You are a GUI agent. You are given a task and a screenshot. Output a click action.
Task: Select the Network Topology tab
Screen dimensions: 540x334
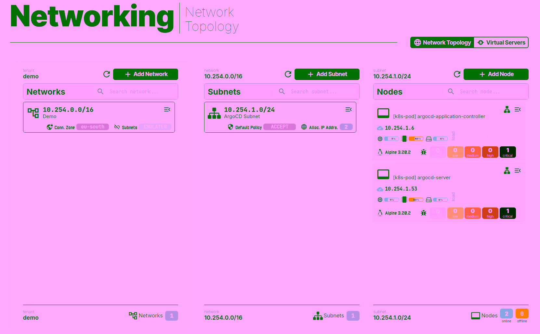[x=442, y=43]
